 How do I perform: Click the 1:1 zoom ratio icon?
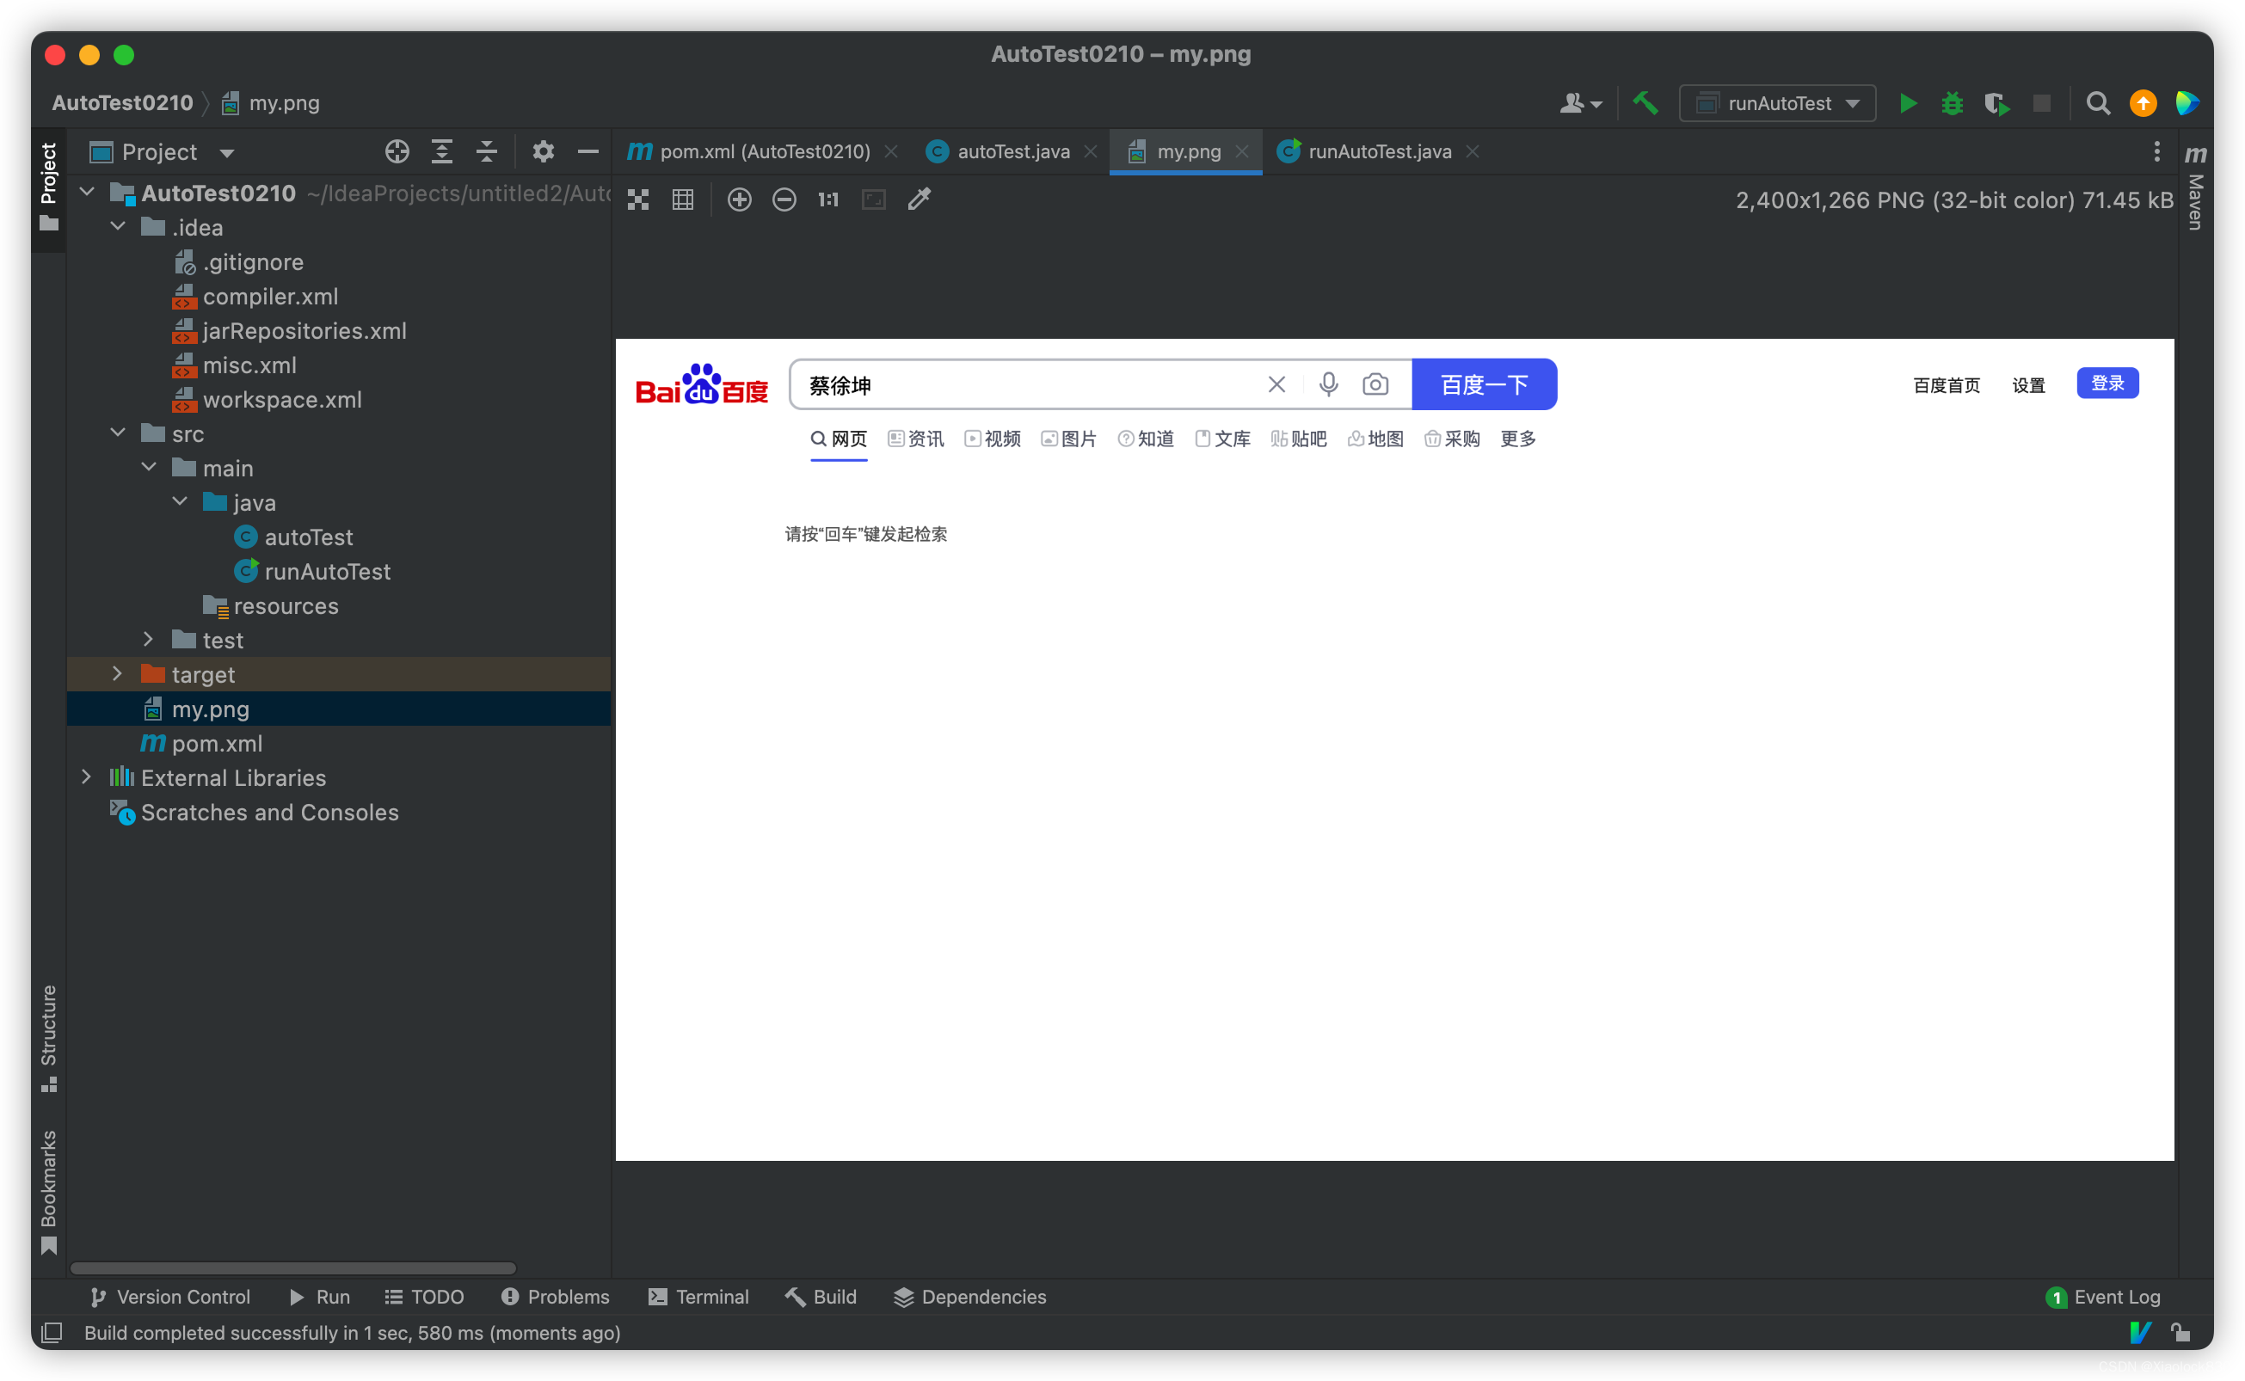(829, 199)
